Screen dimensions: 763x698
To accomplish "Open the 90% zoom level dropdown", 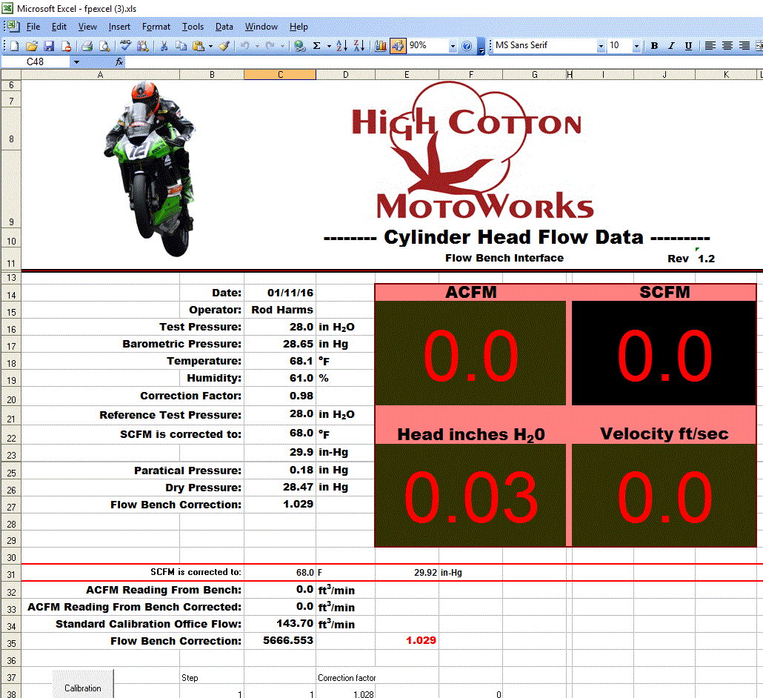I will (x=453, y=46).
